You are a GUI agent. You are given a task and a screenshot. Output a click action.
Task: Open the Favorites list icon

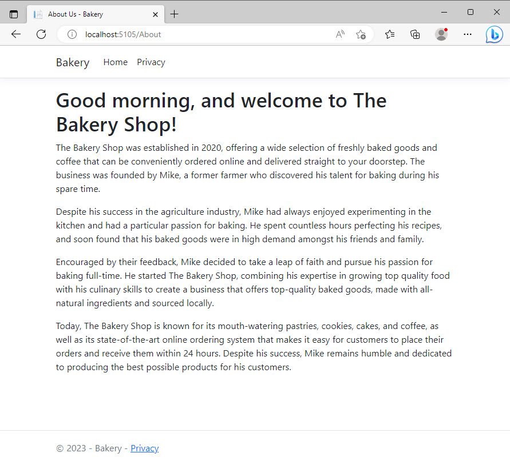[x=389, y=34]
